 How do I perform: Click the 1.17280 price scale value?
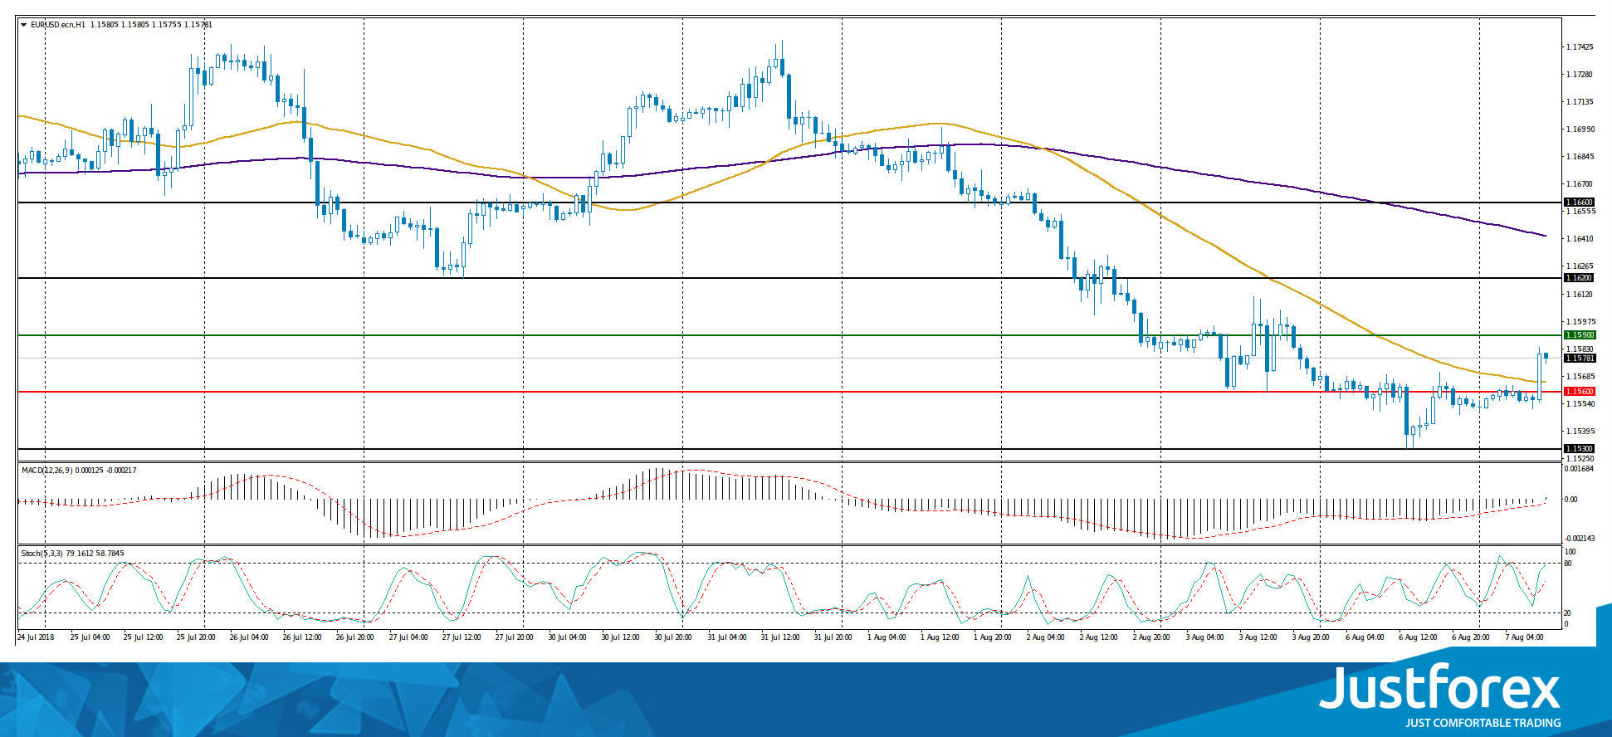click(x=1579, y=75)
